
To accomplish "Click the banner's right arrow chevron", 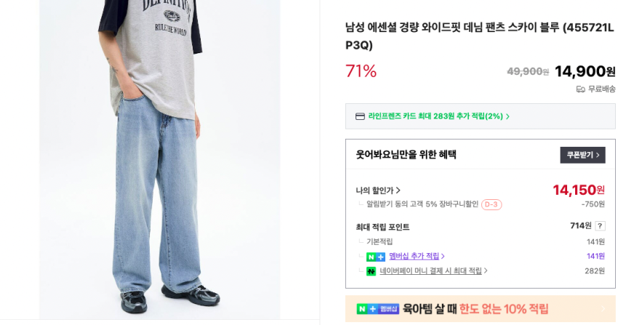I will click(603, 309).
